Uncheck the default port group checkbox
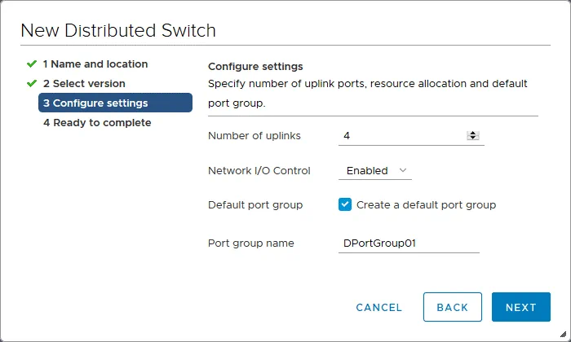 tap(345, 205)
